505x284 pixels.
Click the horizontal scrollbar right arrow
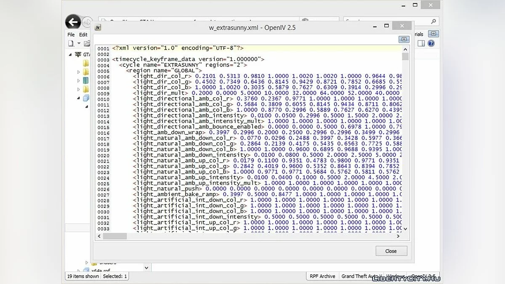(x=399, y=236)
